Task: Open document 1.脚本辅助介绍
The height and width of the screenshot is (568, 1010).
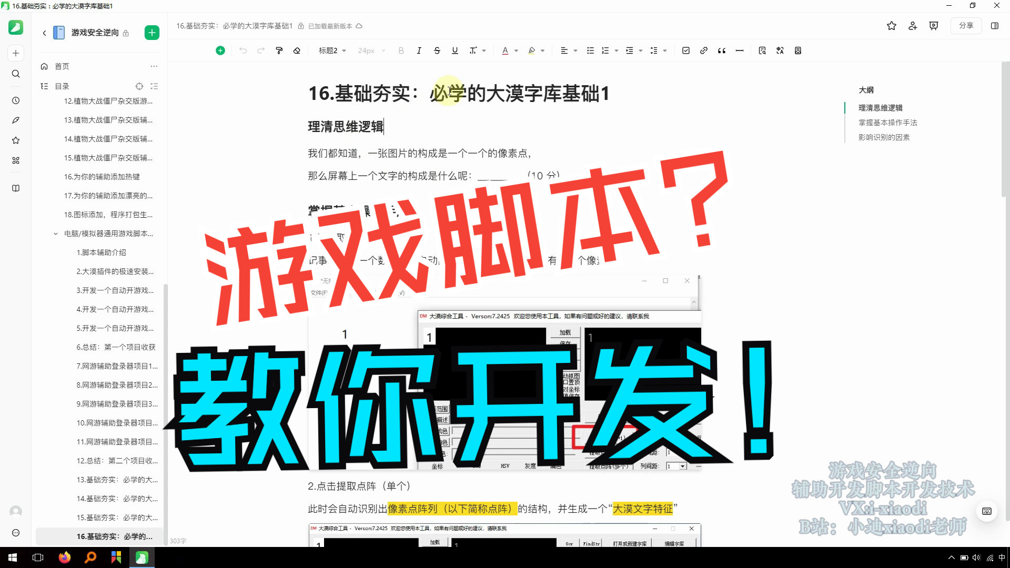Action: [102, 252]
